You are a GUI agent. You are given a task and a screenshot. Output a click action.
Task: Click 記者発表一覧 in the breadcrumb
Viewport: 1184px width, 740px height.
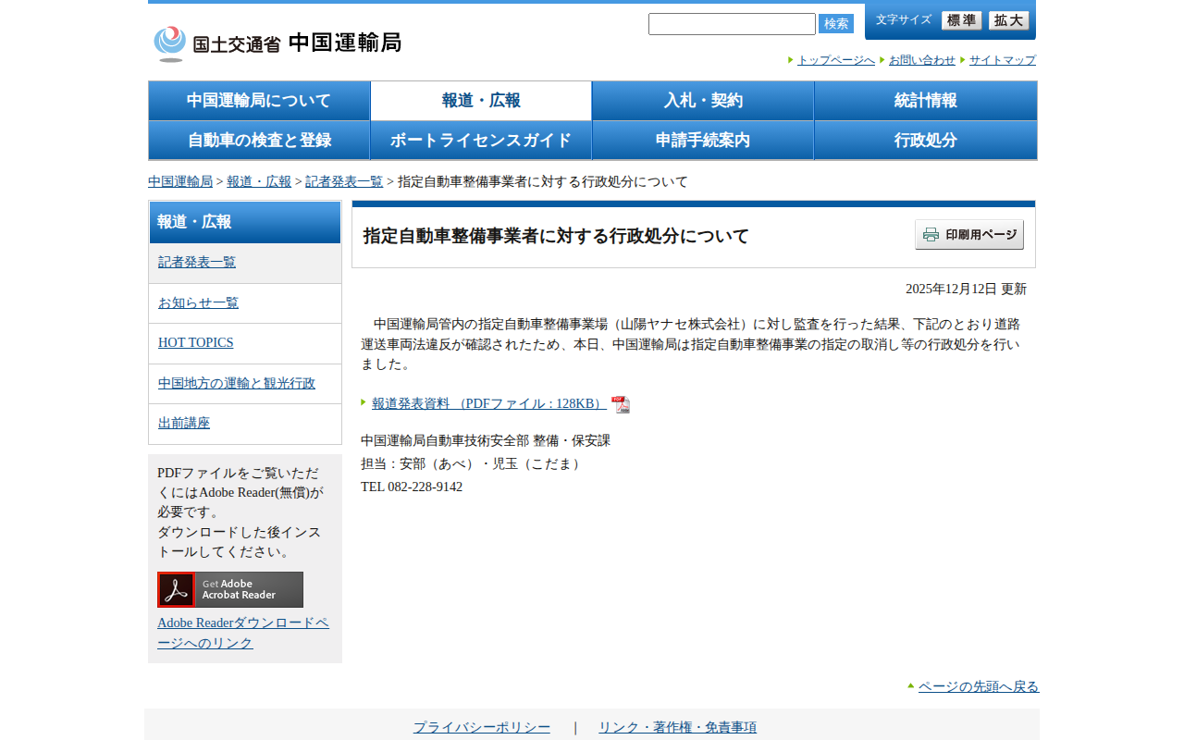click(344, 181)
